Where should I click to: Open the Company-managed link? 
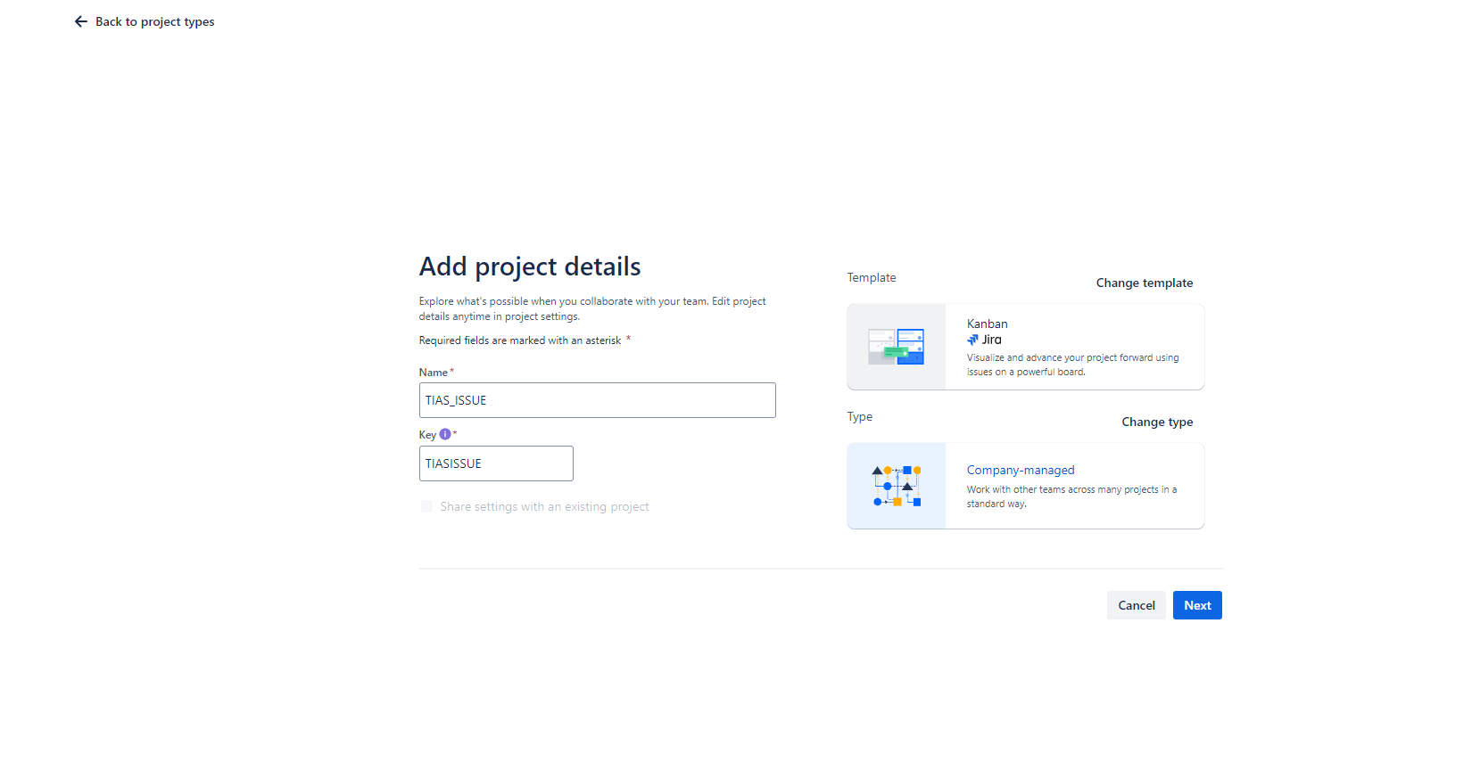pos(1021,470)
